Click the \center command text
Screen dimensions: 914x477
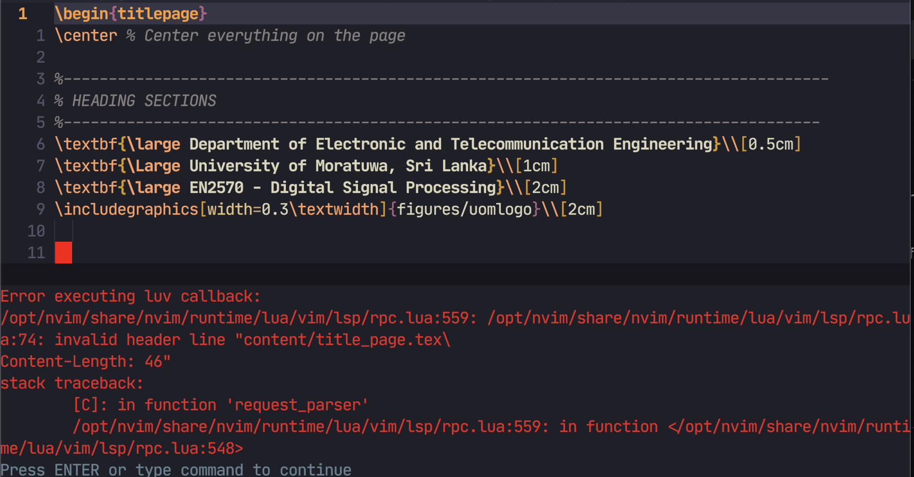click(x=86, y=36)
